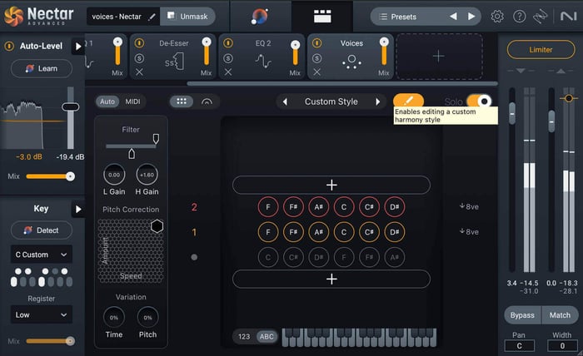The width and height of the screenshot is (583, 356).
Task: Enable the Limiter
Action: 541,49
